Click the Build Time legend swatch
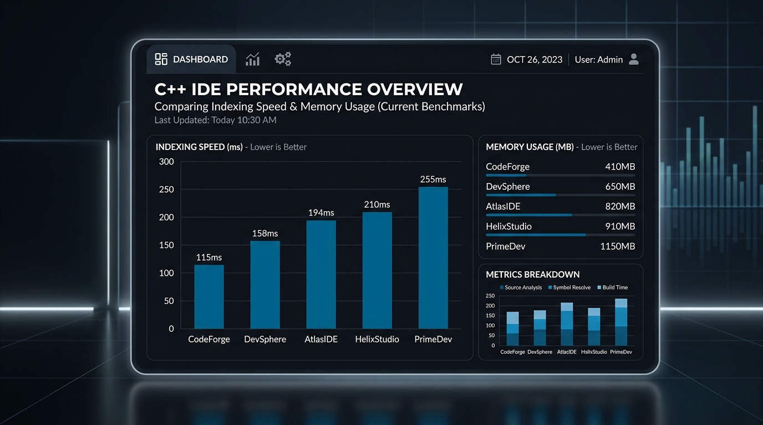This screenshot has width=763, height=425. tap(599, 288)
